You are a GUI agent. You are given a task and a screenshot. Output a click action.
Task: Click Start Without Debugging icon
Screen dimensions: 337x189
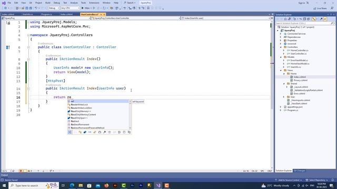point(94,8)
